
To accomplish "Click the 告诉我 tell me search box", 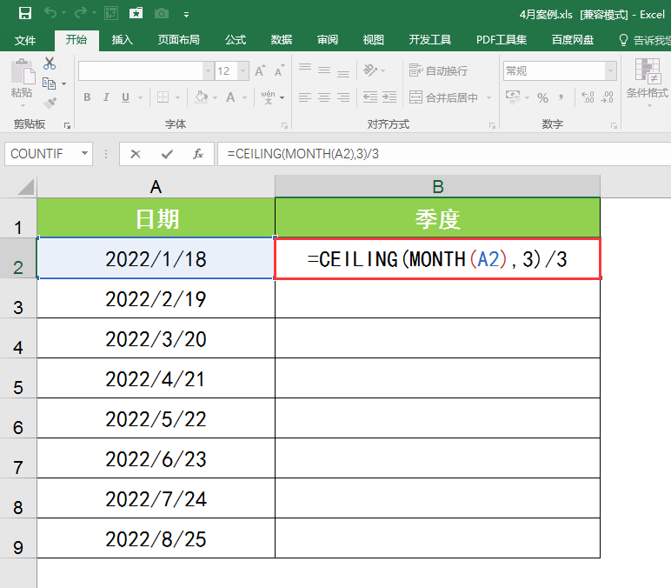I will (645, 40).
